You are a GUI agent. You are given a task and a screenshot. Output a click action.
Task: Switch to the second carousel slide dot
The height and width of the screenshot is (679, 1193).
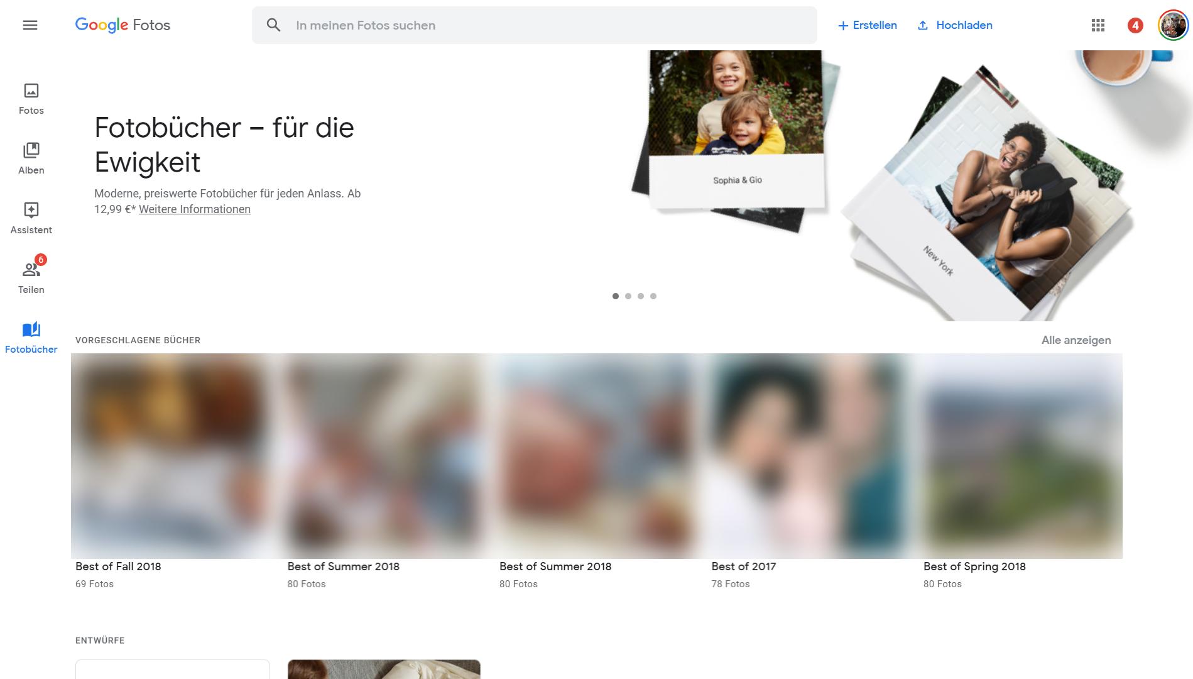628,296
